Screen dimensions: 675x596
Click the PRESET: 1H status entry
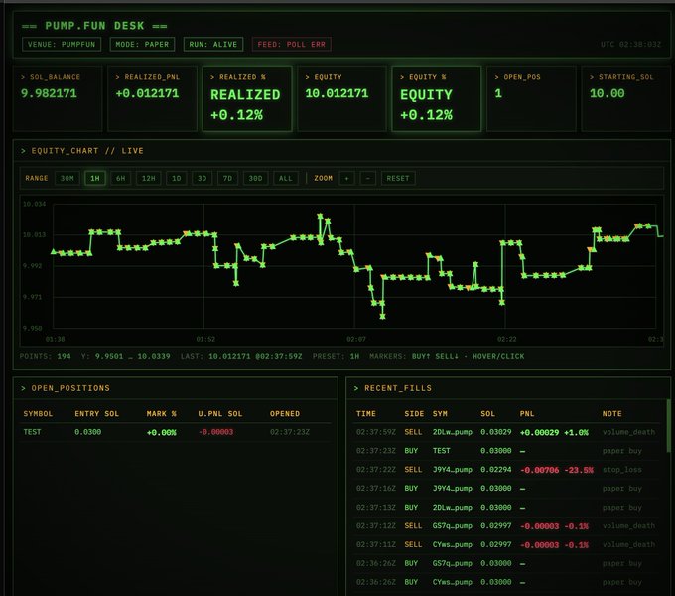336,357
